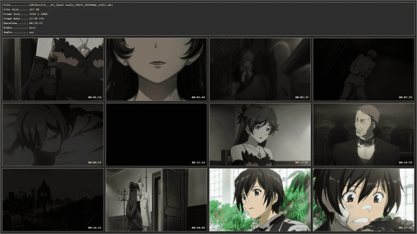Open the thumbnail timestamped 00:07:29

[364, 70]
